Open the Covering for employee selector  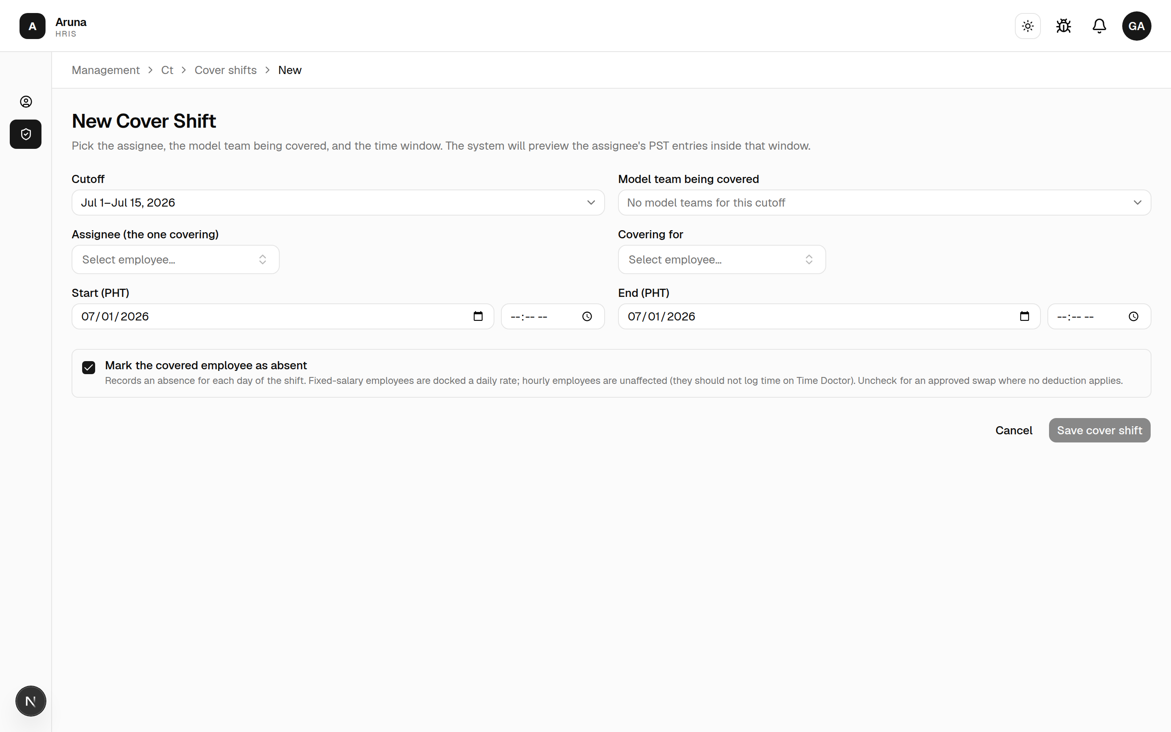click(721, 259)
